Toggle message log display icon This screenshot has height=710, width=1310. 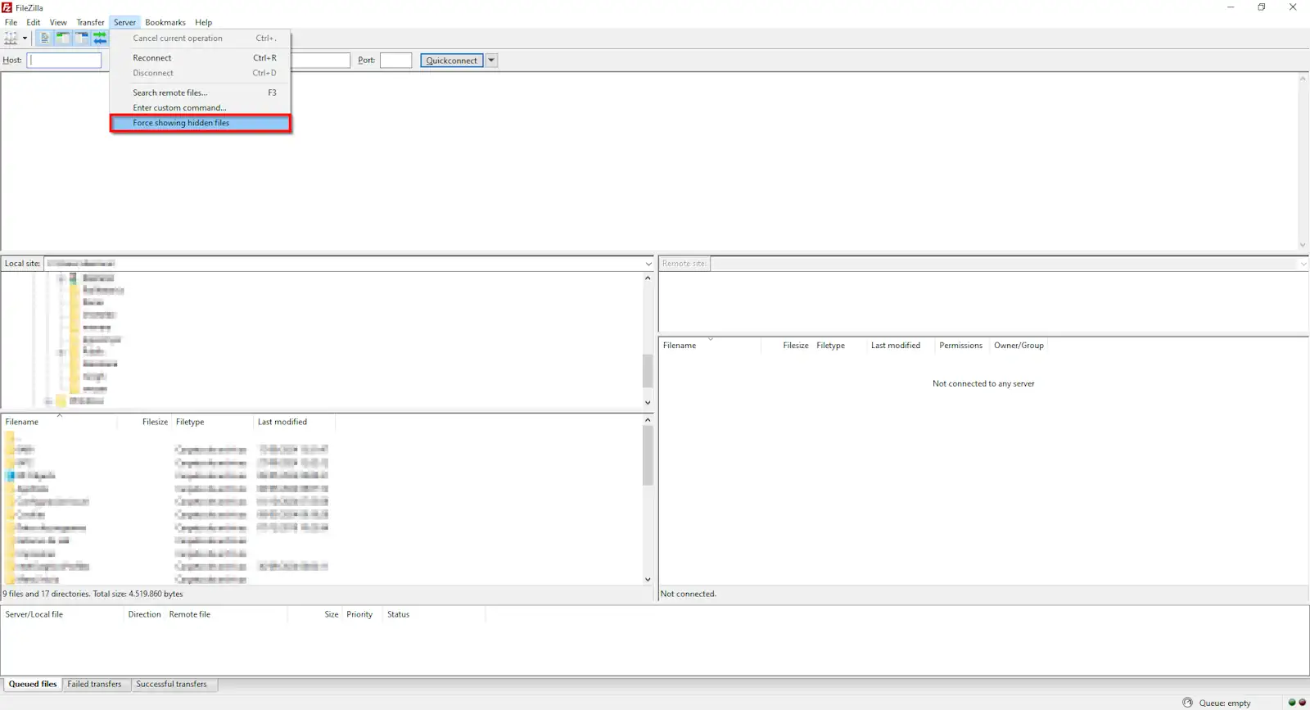pyautogui.click(x=44, y=38)
